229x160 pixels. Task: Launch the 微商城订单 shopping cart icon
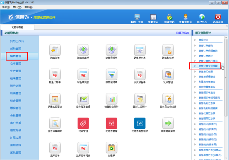[111, 75]
